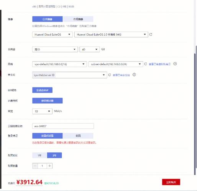Select the 公共镜像 public image tab
This screenshot has height=191, width=197.
click(x=48, y=19)
